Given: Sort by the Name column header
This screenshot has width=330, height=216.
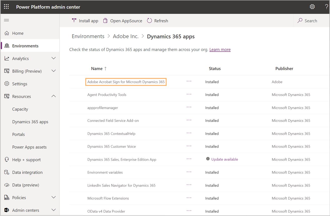Looking at the screenshot, I should coord(99,68).
